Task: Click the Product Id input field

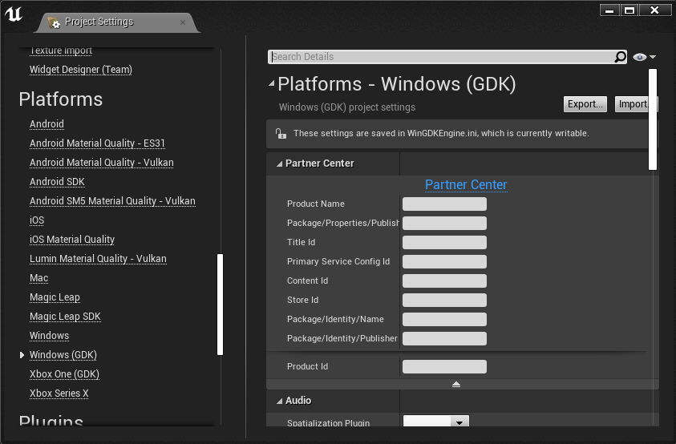Action: click(x=444, y=366)
